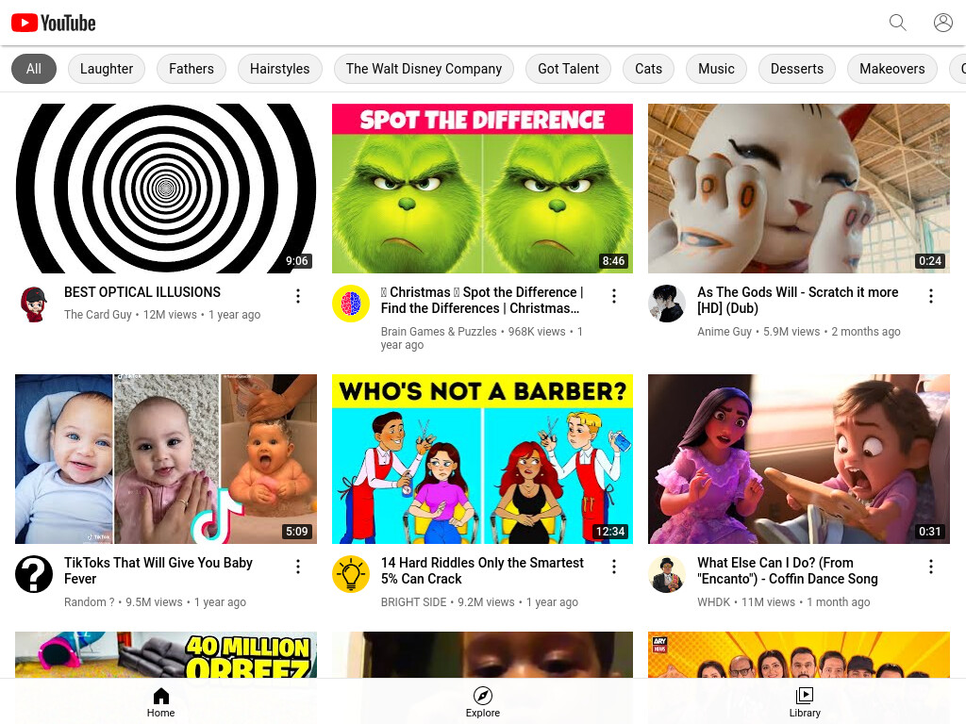Switch to the Explore tab
Viewport: 966px width, 724px height.
tap(482, 702)
